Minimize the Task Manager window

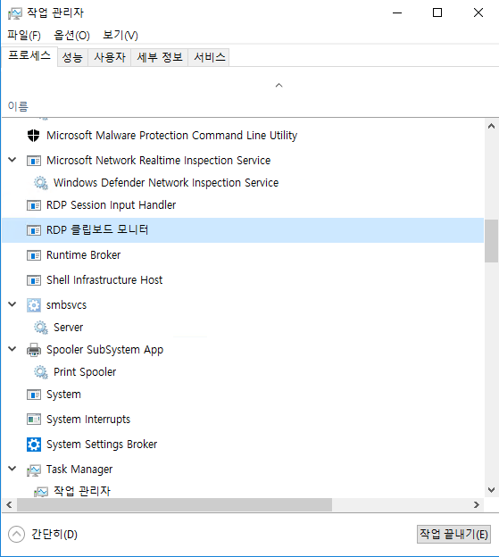pyautogui.click(x=397, y=13)
